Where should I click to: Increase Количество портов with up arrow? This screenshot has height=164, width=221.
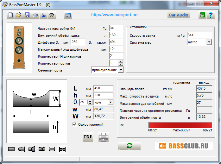tap(121, 62)
